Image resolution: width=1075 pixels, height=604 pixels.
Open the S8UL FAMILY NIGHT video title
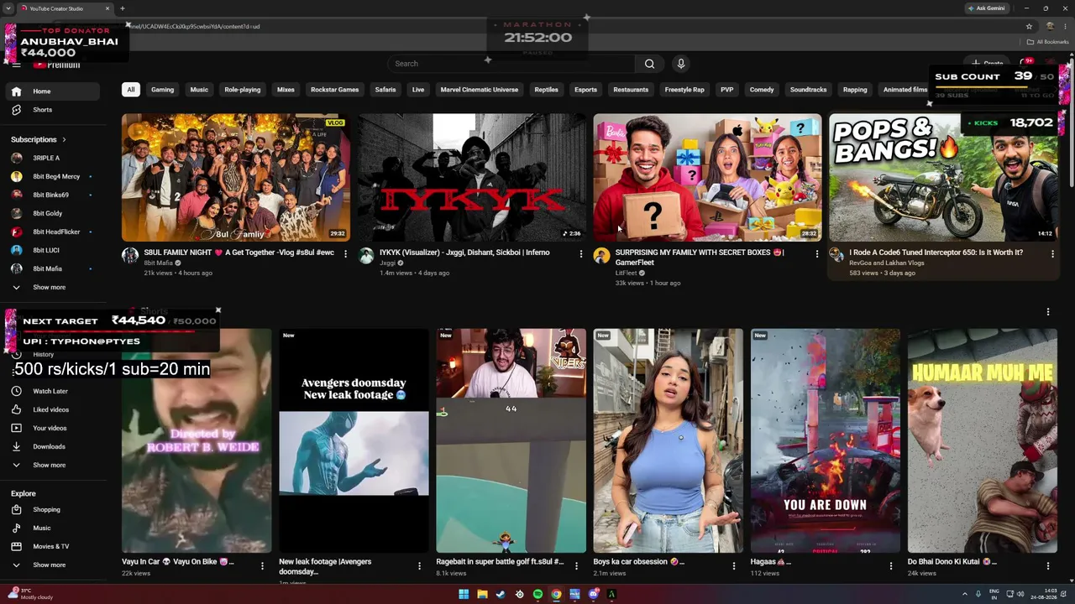point(239,253)
